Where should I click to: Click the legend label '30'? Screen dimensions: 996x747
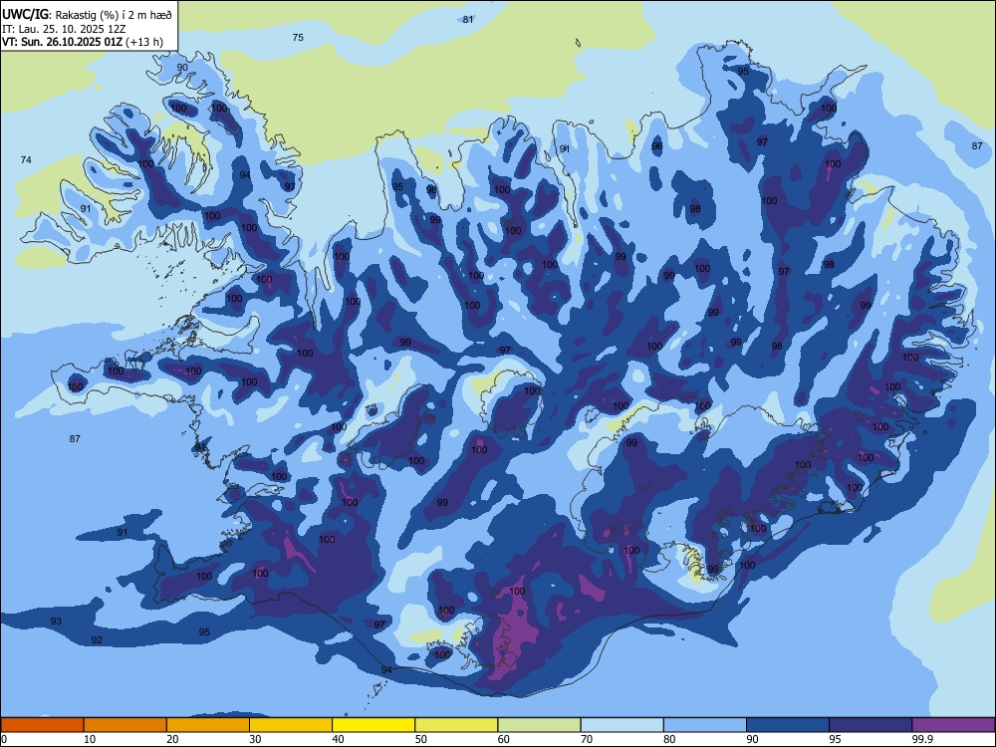(x=256, y=739)
